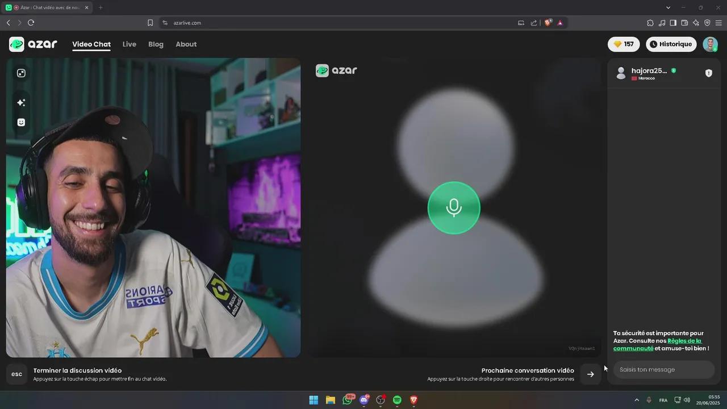Open the Historique button
The width and height of the screenshot is (727, 409).
point(671,44)
